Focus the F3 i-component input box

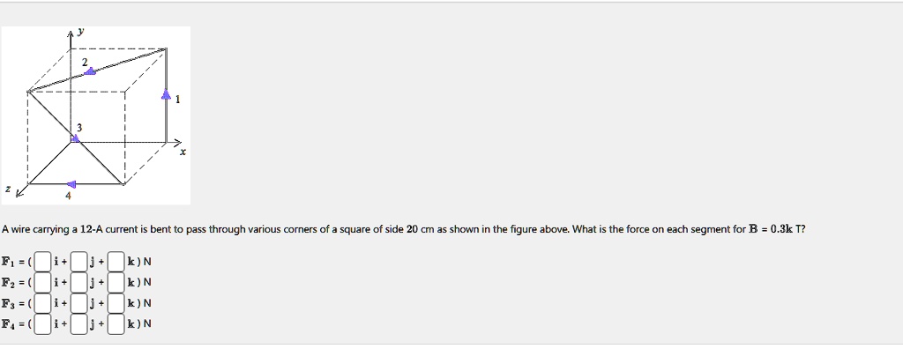[42, 303]
